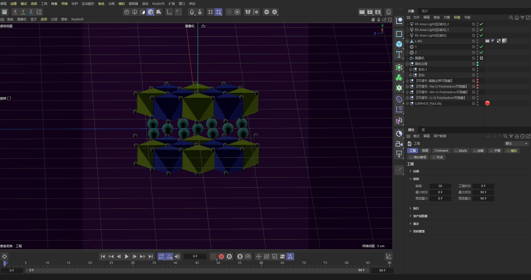Switch to the 场次 tab
This screenshot has width=531, height=280.
click(x=425, y=11)
